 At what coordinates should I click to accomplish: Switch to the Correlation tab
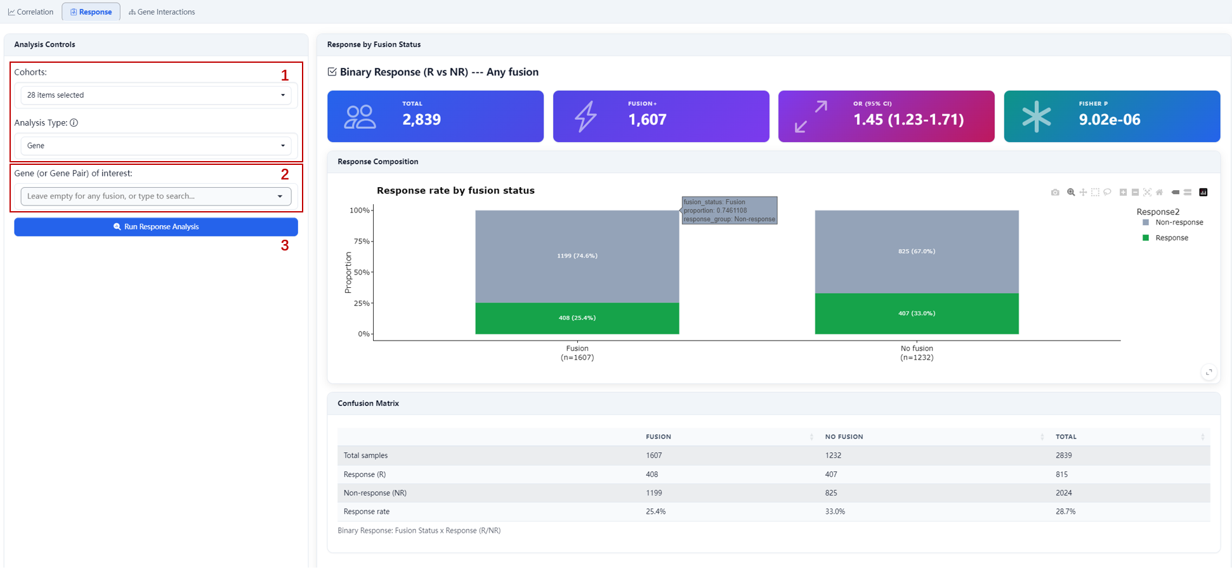(x=30, y=12)
